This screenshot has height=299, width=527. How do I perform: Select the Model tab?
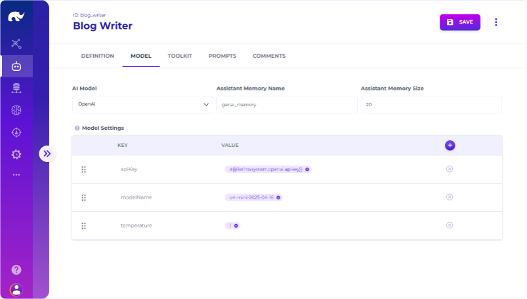coord(141,56)
